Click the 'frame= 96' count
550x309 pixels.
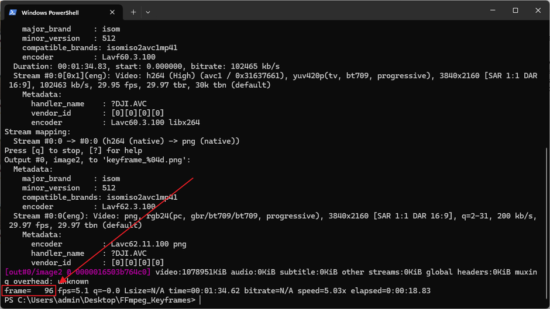[x=29, y=290]
